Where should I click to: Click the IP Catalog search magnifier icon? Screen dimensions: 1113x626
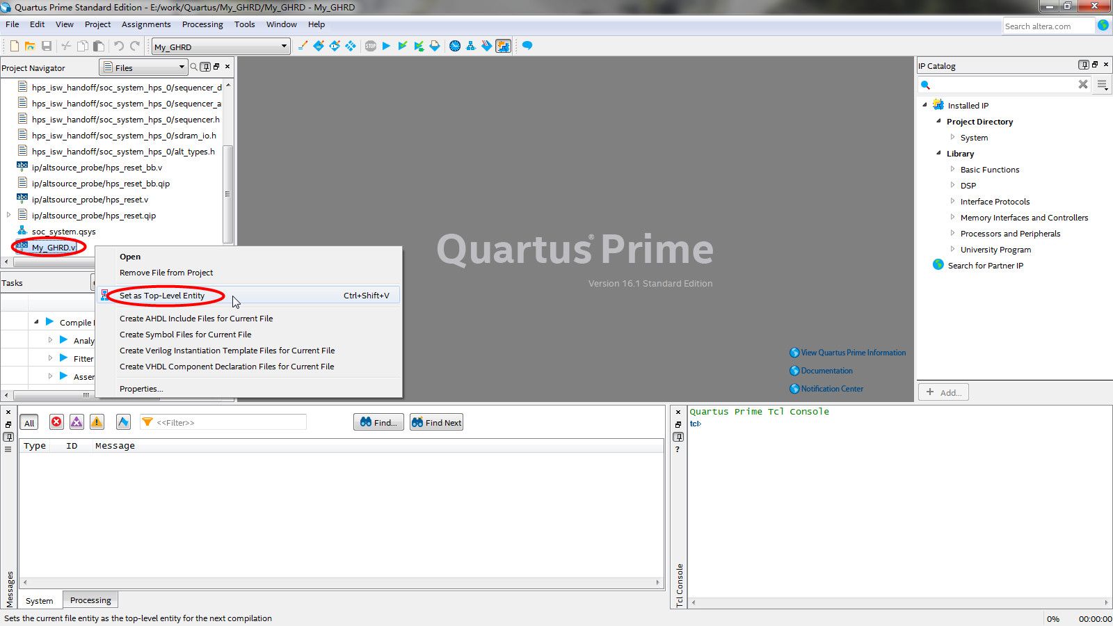pos(925,85)
